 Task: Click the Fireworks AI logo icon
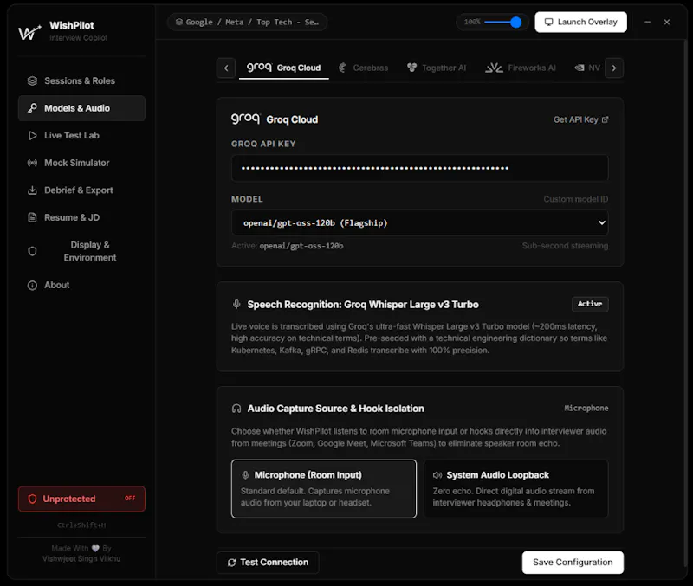494,68
